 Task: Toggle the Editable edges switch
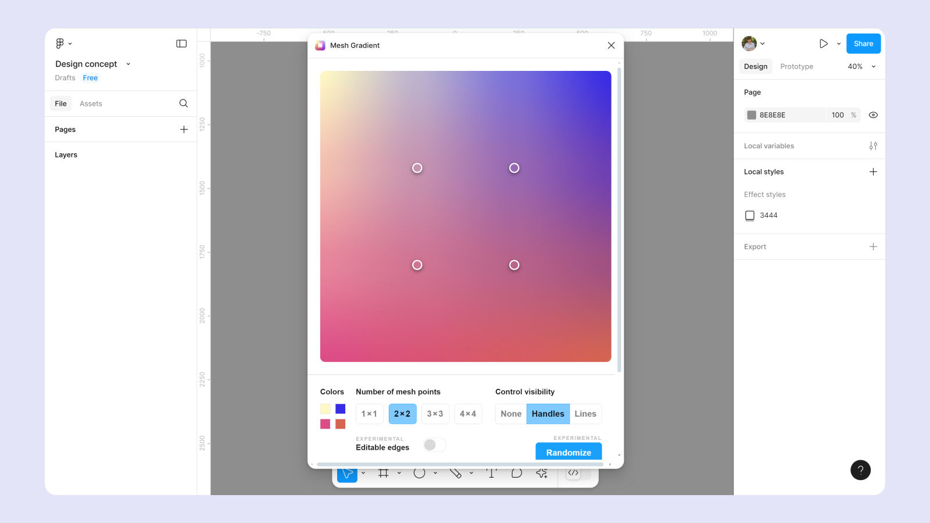point(434,444)
